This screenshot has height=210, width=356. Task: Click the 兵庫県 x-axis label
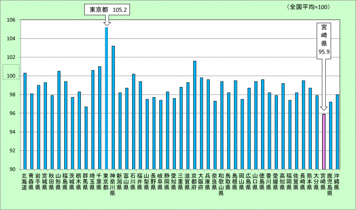coord(208,181)
